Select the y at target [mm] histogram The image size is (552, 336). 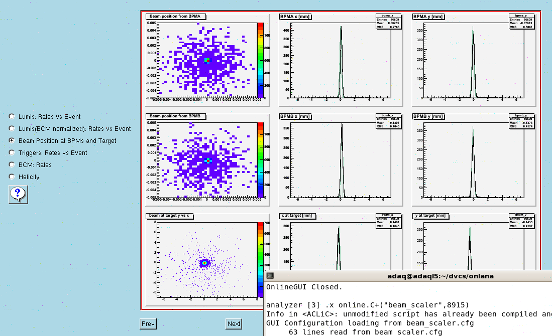(474, 242)
